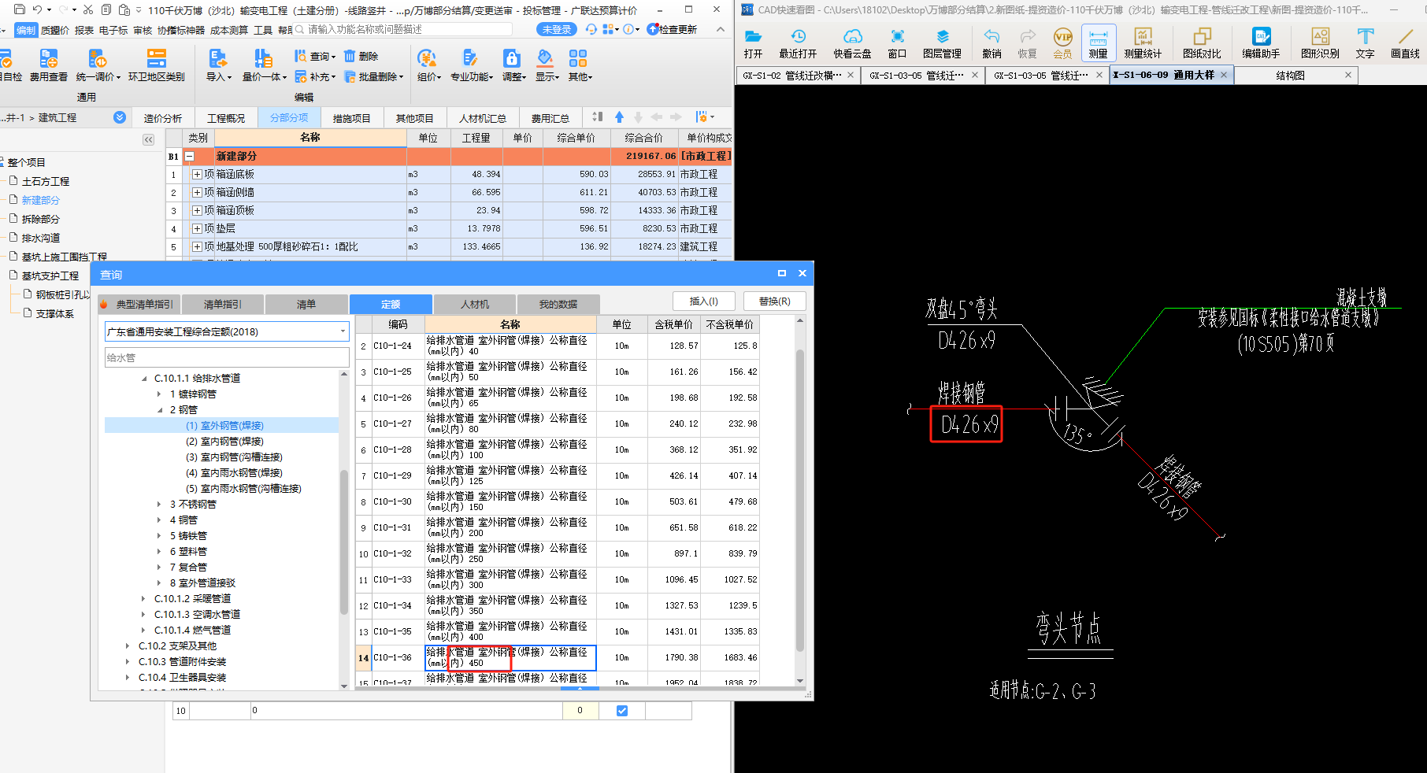Viewport: 1427px width, 773px height.
Task: Select row 5 地基处理 item
Action: click(x=449, y=246)
